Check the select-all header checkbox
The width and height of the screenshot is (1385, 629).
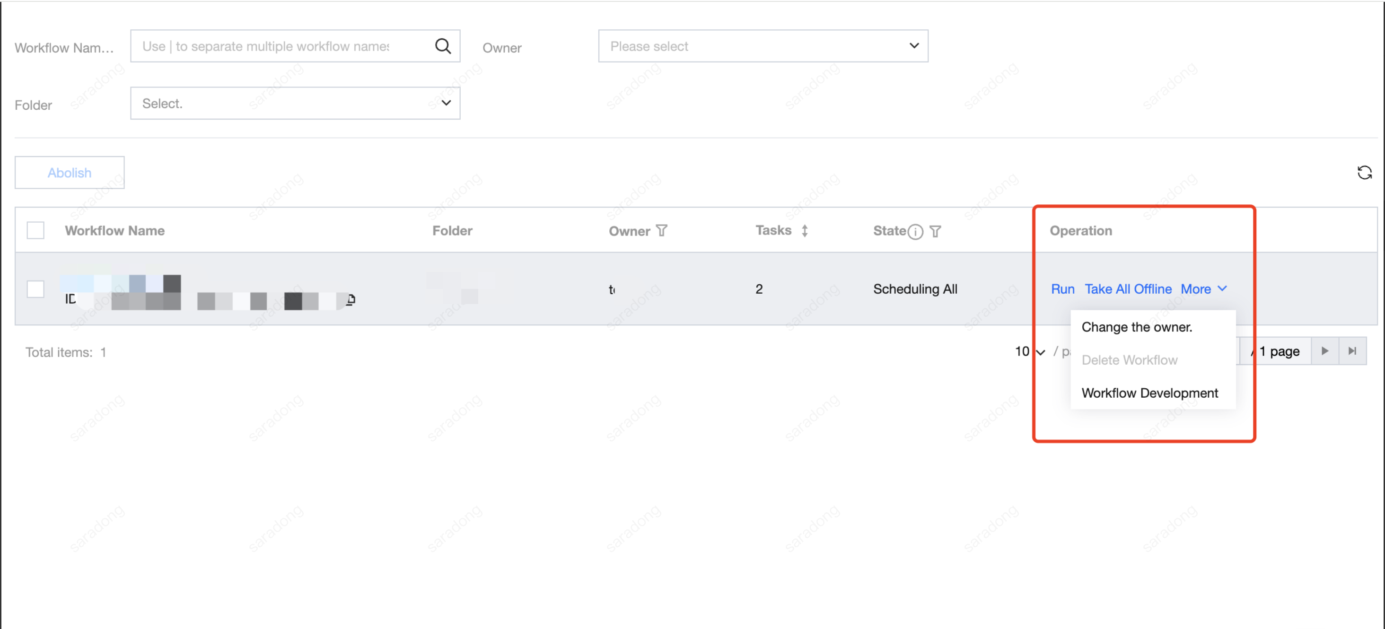pyautogui.click(x=35, y=231)
